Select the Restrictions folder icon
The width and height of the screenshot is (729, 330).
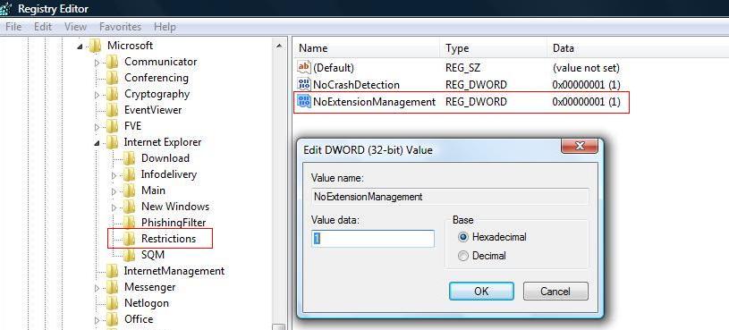(x=129, y=239)
